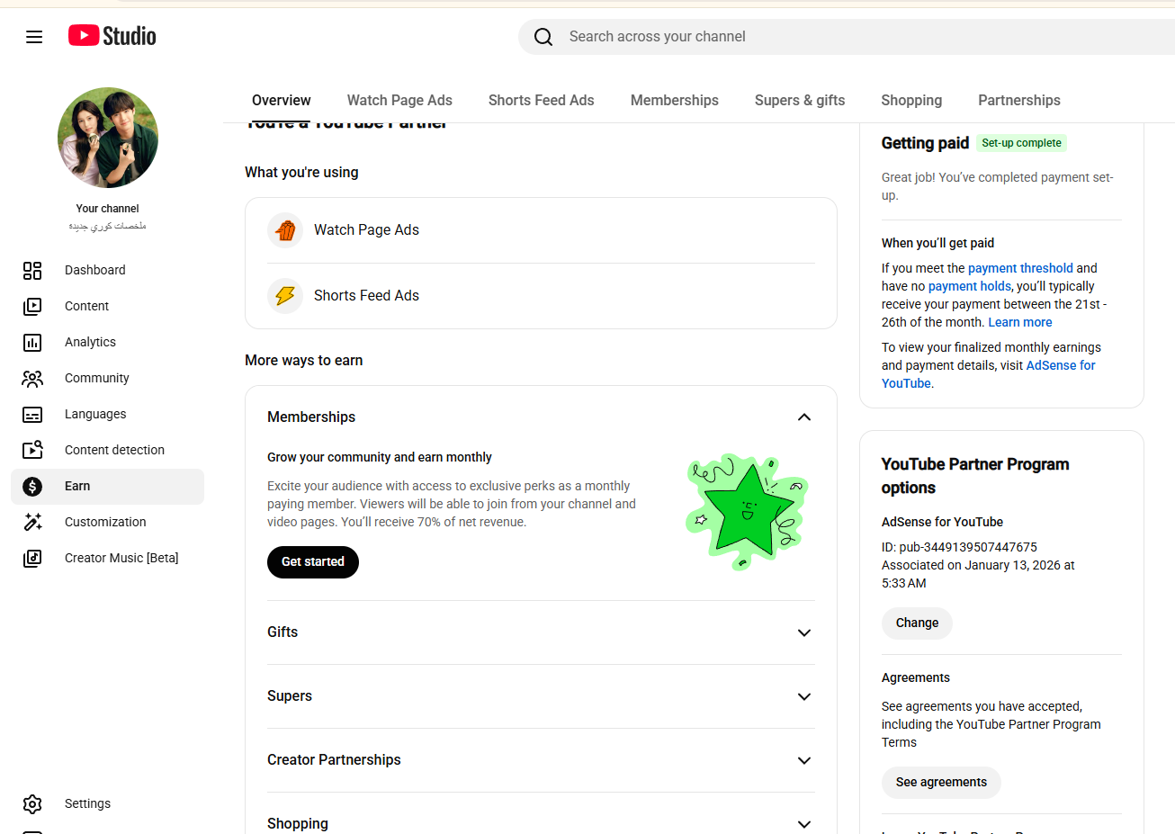The width and height of the screenshot is (1175, 834).
Task: Click the Content detection icon
Action: pos(32,450)
